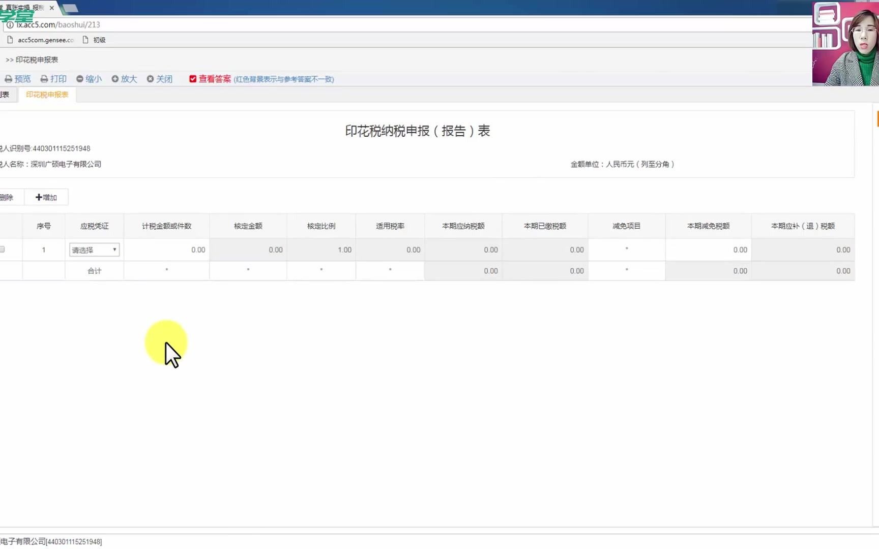This screenshot has width=879, height=549.
Task: Toggle the 查看答案 checkbox
Action: (193, 79)
